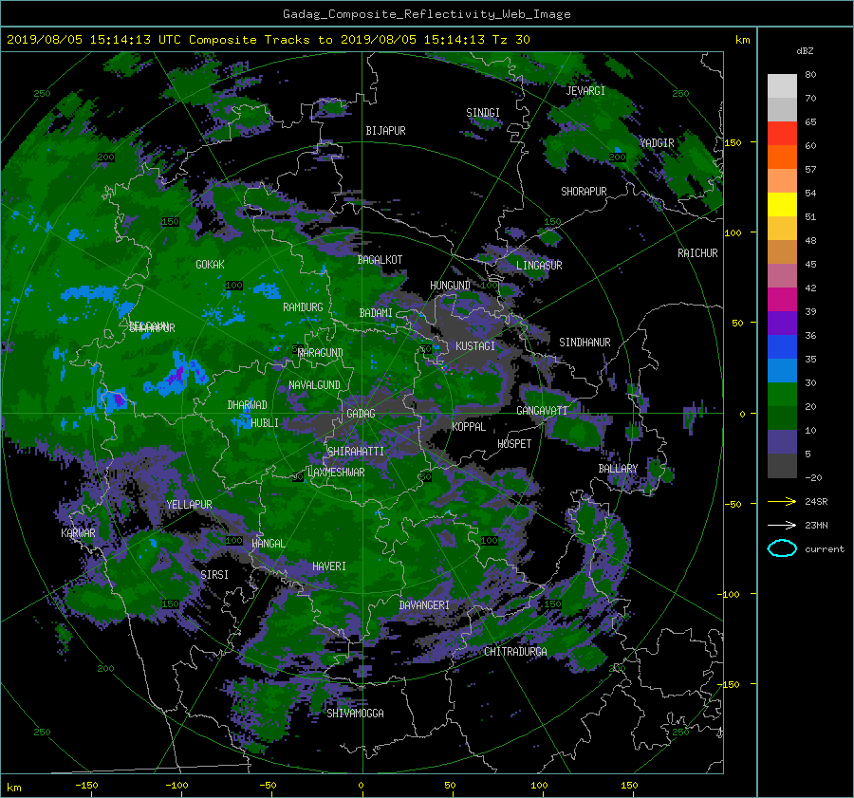Click the NAVALGUND city label
This screenshot has height=798, width=854.
pos(314,385)
